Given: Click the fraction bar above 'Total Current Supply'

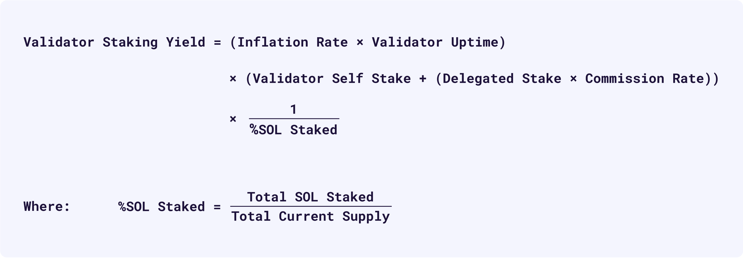Looking at the screenshot, I should point(311,206).
